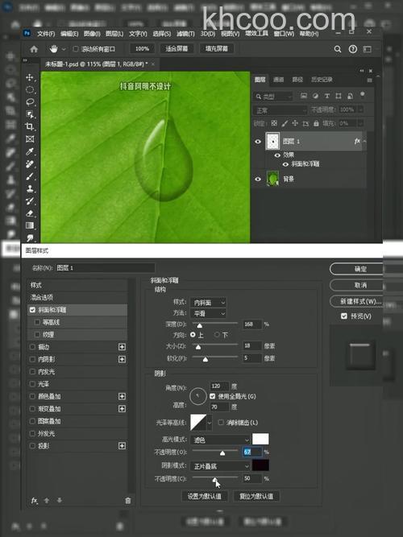Select the Move tool
Screen dimensions: 403x537
tap(30, 77)
